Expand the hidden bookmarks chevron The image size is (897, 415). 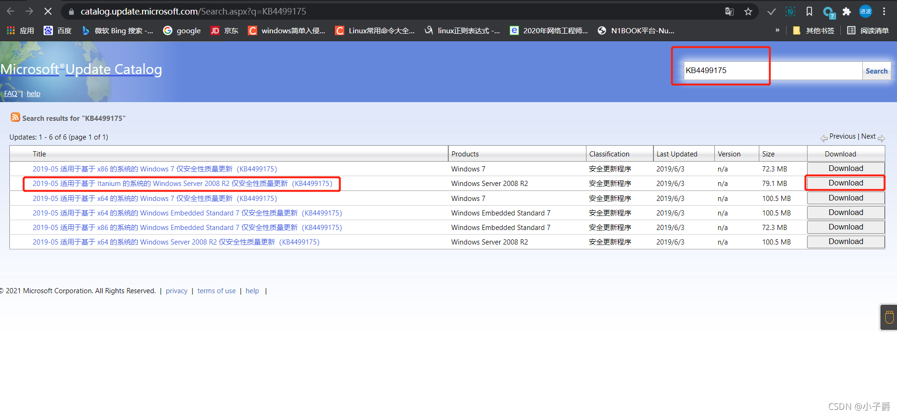click(x=778, y=30)
